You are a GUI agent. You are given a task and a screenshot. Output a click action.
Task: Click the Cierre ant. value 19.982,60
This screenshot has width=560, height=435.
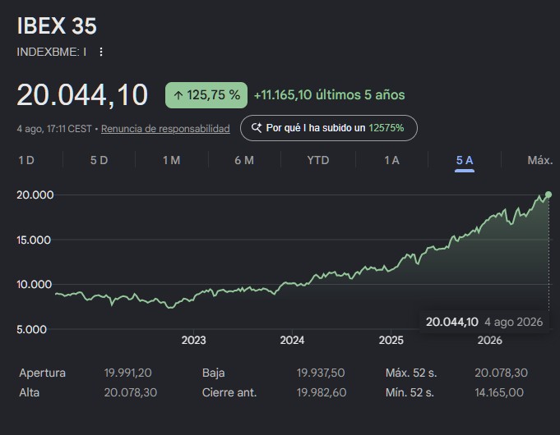[322, 392]
